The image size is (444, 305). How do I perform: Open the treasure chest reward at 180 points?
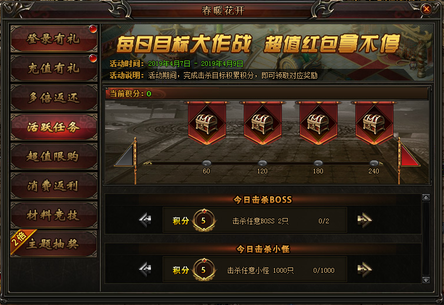[x=318, y=124]
